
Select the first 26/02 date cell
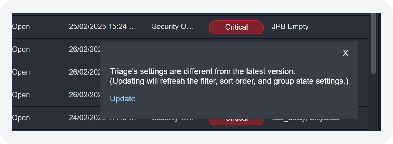coord(85,50)
